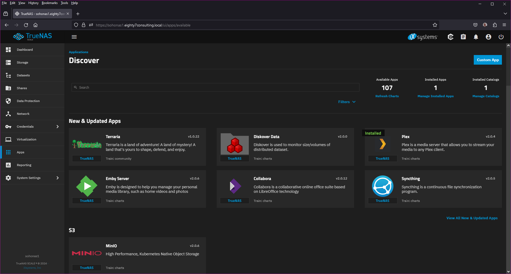Click the Syncthing blue logo

[x=383, y=186]
